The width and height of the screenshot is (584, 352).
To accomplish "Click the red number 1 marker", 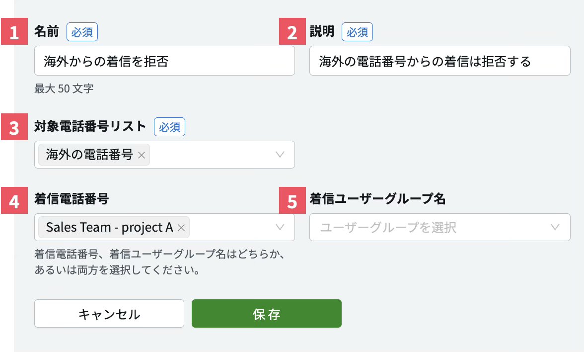I will click(14, 31).
